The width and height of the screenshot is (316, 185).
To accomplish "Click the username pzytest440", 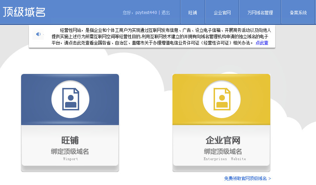I will (146, 13).
